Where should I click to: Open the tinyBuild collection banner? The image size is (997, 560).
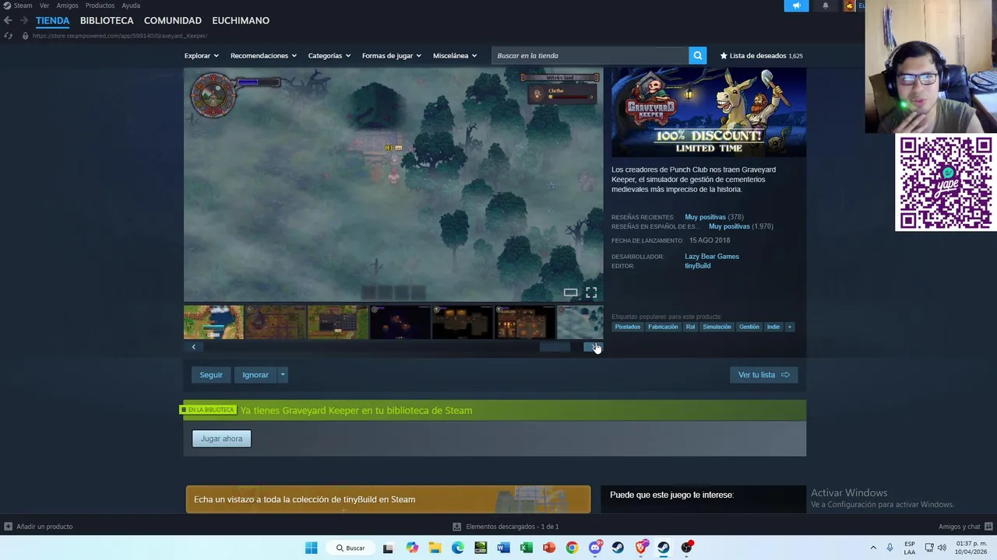(388, 499)
